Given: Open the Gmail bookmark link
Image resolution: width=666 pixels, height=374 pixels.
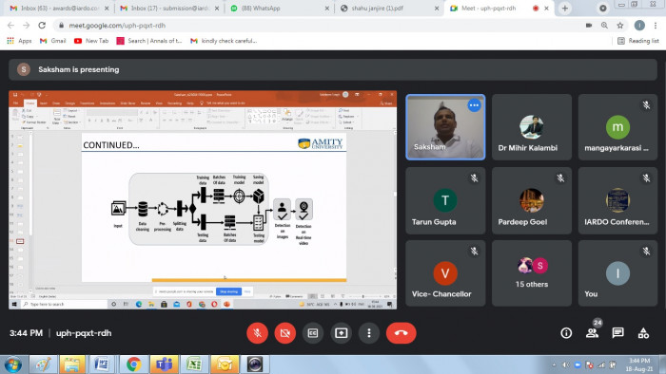Looking at the screenshot, I should (x=52, y=41).
